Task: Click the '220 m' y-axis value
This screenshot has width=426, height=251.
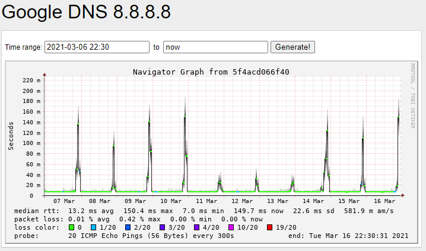Action: pyautogui.click(x=31, y=81)
